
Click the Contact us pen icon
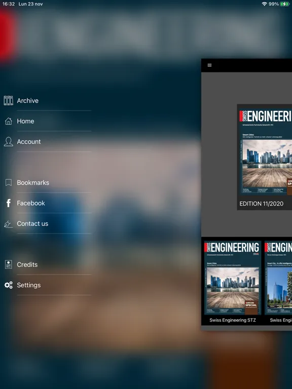pos(9,224)
